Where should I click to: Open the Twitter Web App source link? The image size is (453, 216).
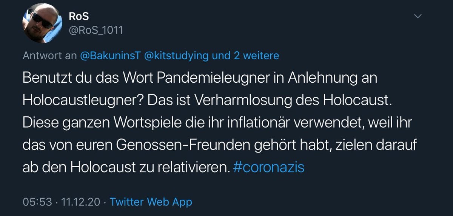click(151, 202)
